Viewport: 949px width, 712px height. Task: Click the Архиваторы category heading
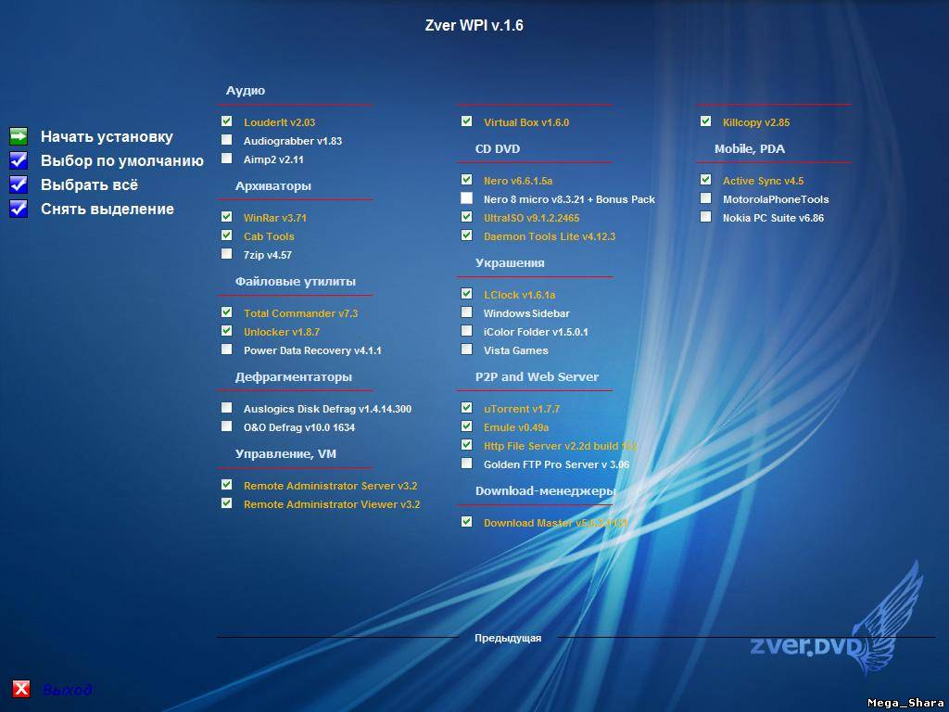point(273,186)
